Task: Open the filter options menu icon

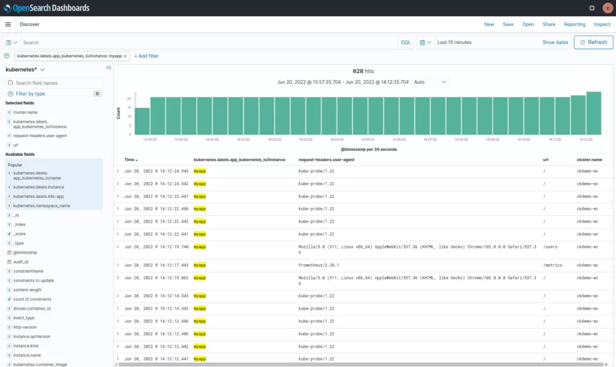Action: coord(7,56)
